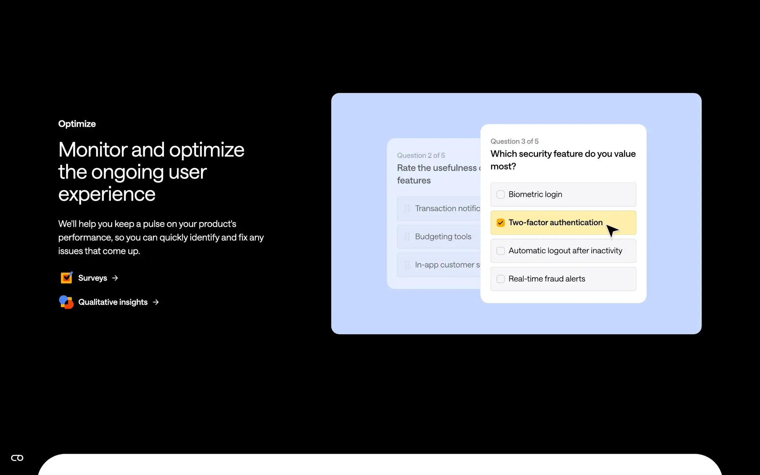Select the Transaction notifications row
Screen dimensions: 760x475
[x=447, y=209]
